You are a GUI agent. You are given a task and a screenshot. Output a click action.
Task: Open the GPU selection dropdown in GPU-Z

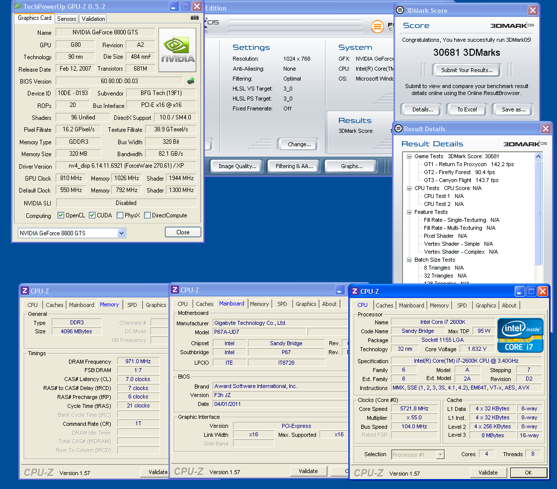click(122, 233)
